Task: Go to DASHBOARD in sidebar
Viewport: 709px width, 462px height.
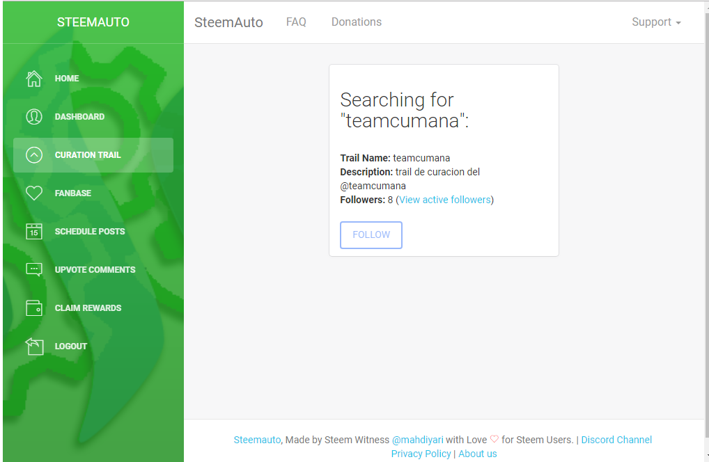Action: click(79, 116)
